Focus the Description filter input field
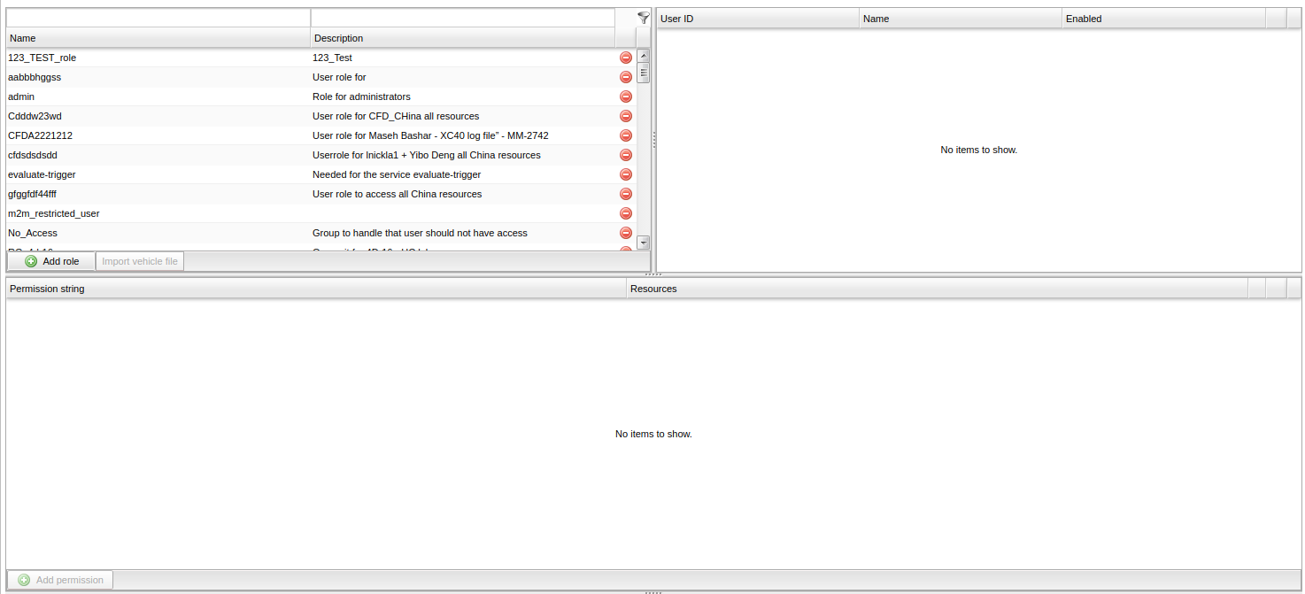 click(x=462, y=18)
